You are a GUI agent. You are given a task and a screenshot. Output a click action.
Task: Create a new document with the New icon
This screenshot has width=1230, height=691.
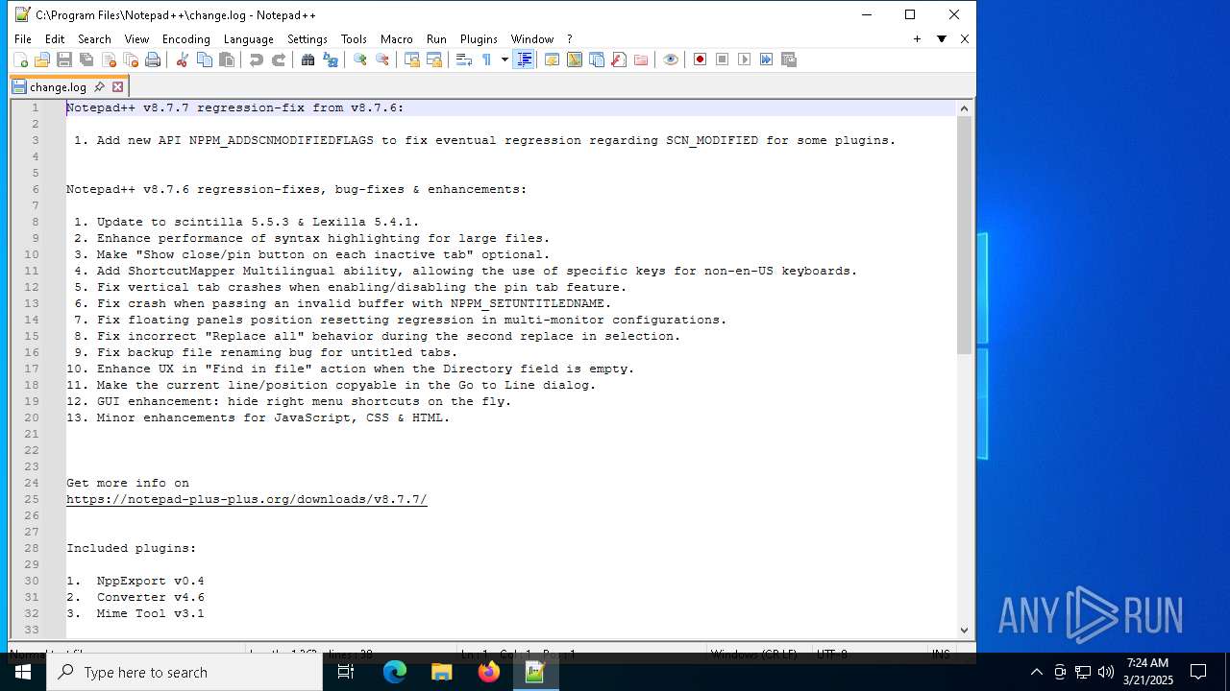pyautogui.click(x=20, y=60)
